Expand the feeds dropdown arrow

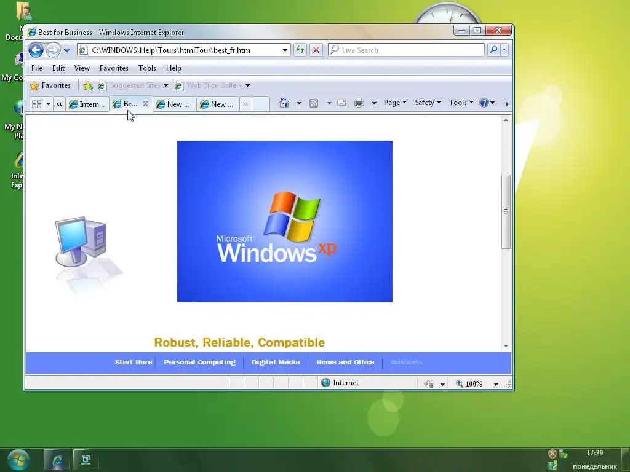click(x=329, y=103)
